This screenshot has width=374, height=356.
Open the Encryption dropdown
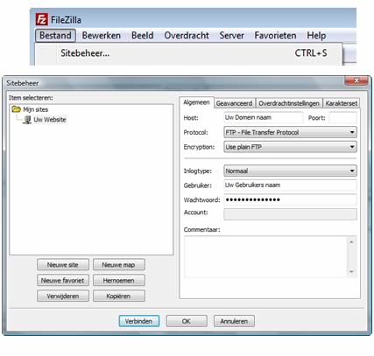coord(290,147)
